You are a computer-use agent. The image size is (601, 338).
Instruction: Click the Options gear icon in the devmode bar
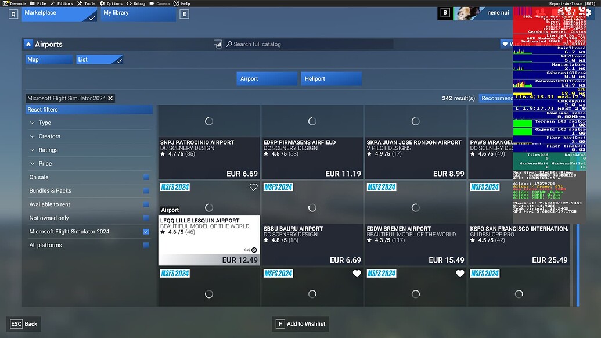tap(102, 3)
